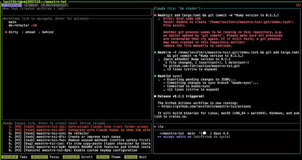
Task: Click the green dot of the rm -f Bash command
Action: click(x=155, y=52)
